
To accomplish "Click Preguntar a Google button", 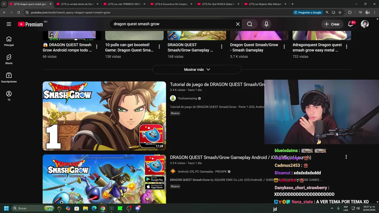I will [x=307, y=12].
